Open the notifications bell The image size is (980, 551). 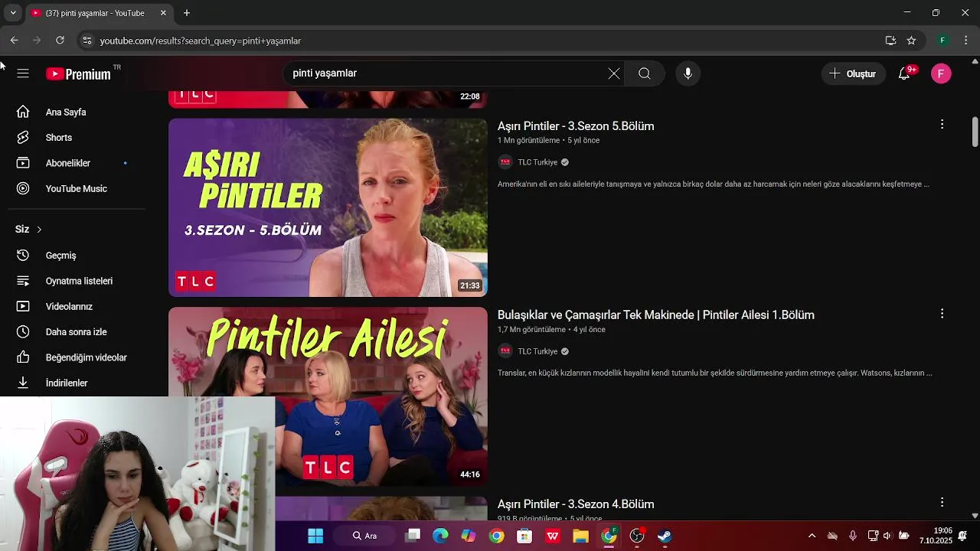tap(904, 73)
